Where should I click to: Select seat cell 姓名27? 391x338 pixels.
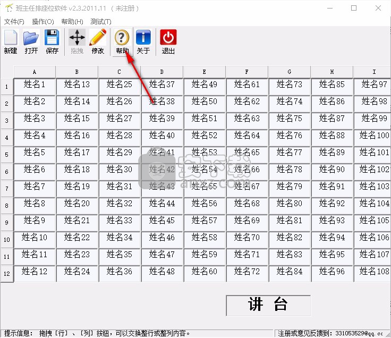(x=119, y=121)
